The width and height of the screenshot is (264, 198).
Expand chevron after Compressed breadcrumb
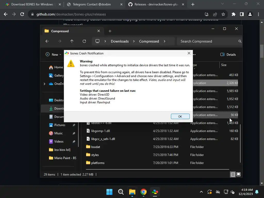164,42
